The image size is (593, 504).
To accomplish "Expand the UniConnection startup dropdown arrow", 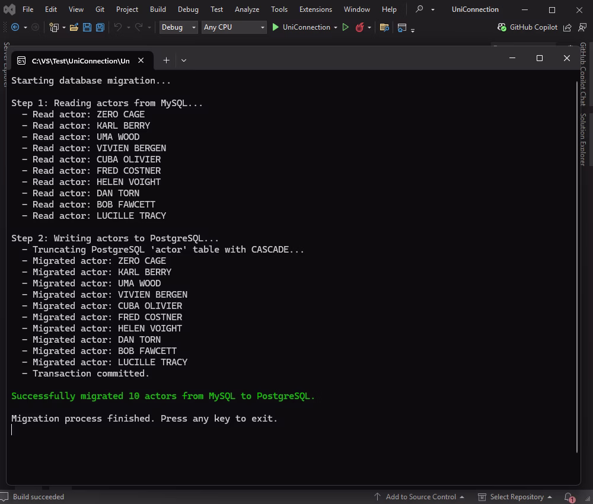I will 336,27.
